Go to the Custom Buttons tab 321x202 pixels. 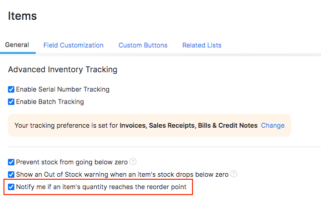(143, 45)
